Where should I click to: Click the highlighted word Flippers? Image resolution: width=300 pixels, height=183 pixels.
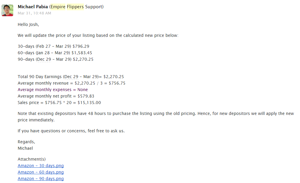75,7
